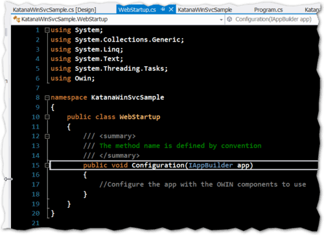Open the KatanaWinSvcSample.WebStartup type dropdown
Image resolution: width=324 pixels, height=235 pixels.
pos(221,19)
